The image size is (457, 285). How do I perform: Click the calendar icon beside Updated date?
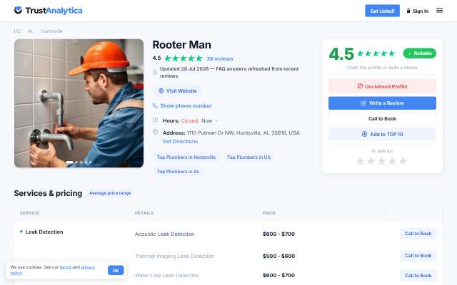pos(155,72)
